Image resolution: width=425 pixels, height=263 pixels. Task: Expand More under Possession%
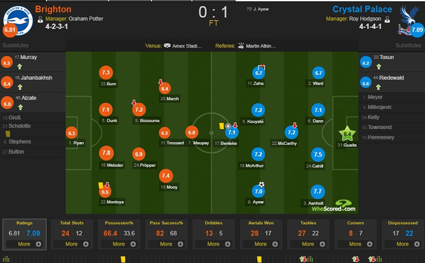pyautogui.click(x=119, y=244)
